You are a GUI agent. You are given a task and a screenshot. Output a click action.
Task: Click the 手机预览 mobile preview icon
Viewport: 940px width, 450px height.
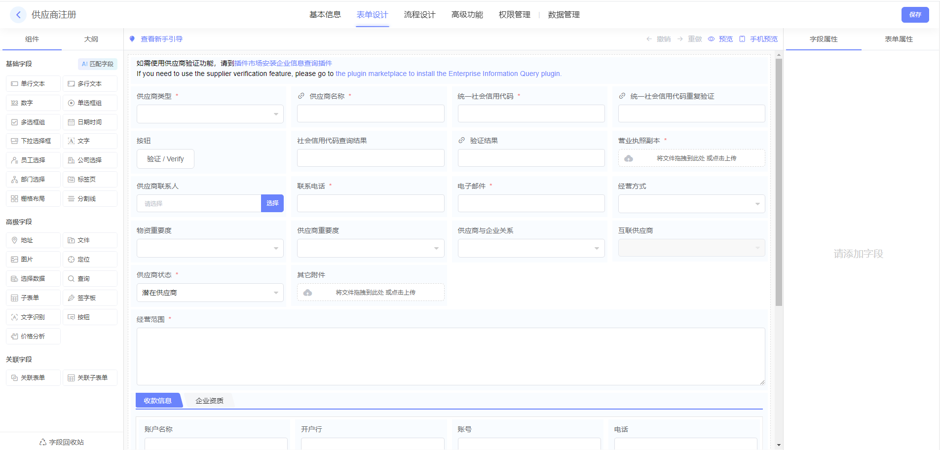tap(742, 39)
